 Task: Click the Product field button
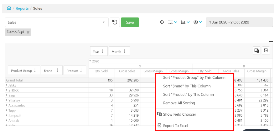pos(75,71)
